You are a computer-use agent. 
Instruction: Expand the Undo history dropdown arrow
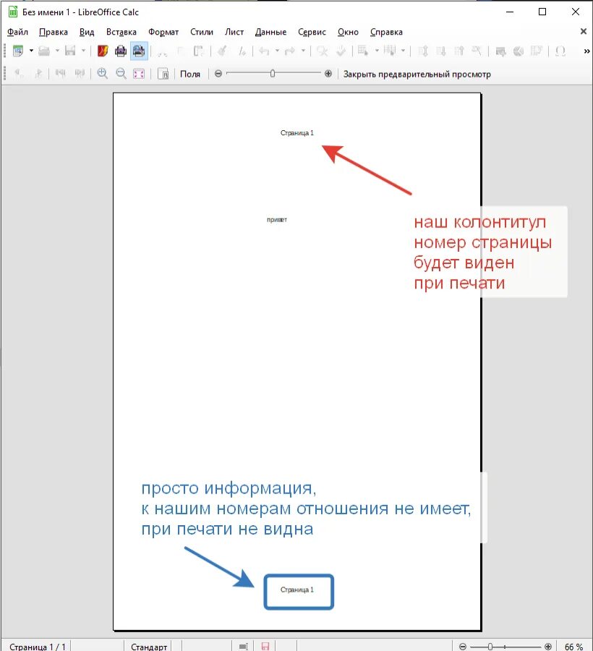tap(277, 51)
